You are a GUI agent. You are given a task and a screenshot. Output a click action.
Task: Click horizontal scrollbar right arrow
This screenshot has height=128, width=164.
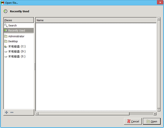pos(155,114)
